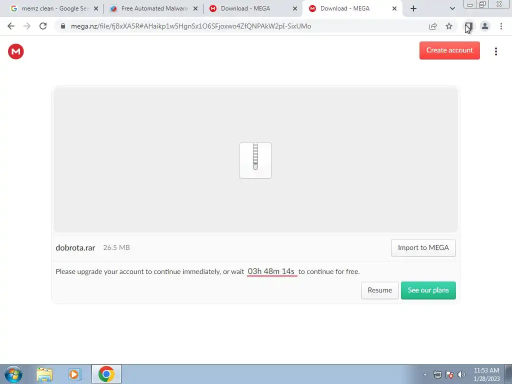Click the Chrome taskbar icon
Image resolution: width=512 pixels, height=384 pixels.
(x=106, y=374)
